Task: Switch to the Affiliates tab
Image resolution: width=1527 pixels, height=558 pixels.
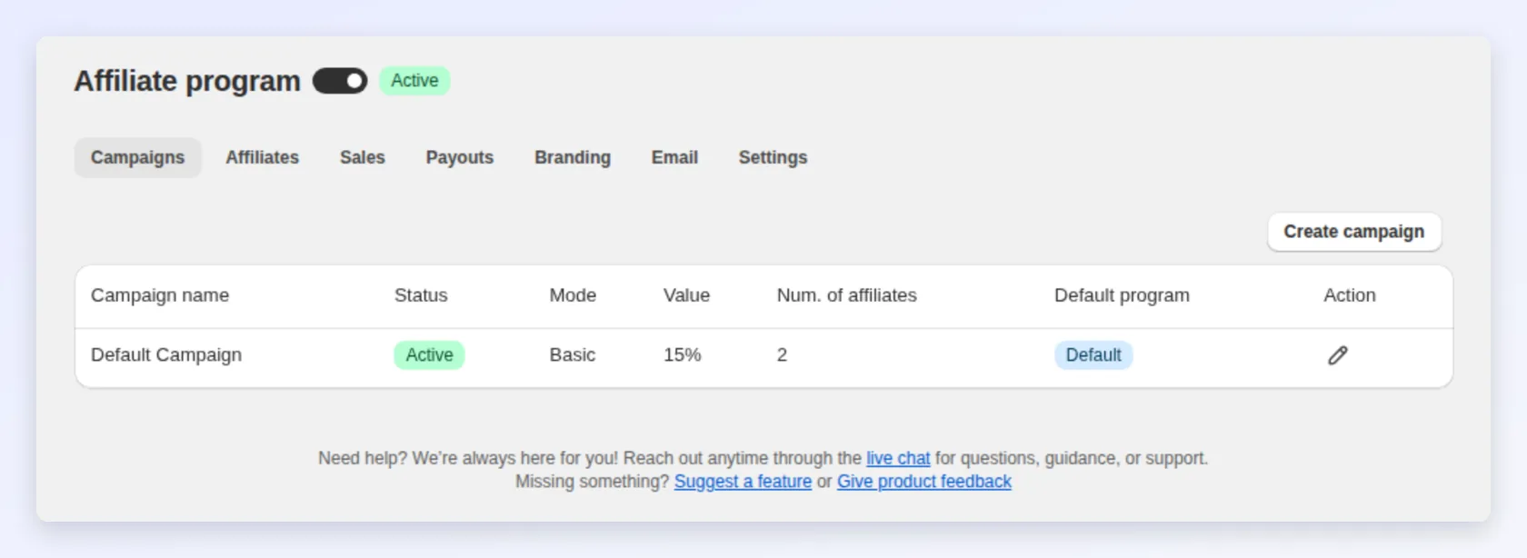Action: click(262, 157)
